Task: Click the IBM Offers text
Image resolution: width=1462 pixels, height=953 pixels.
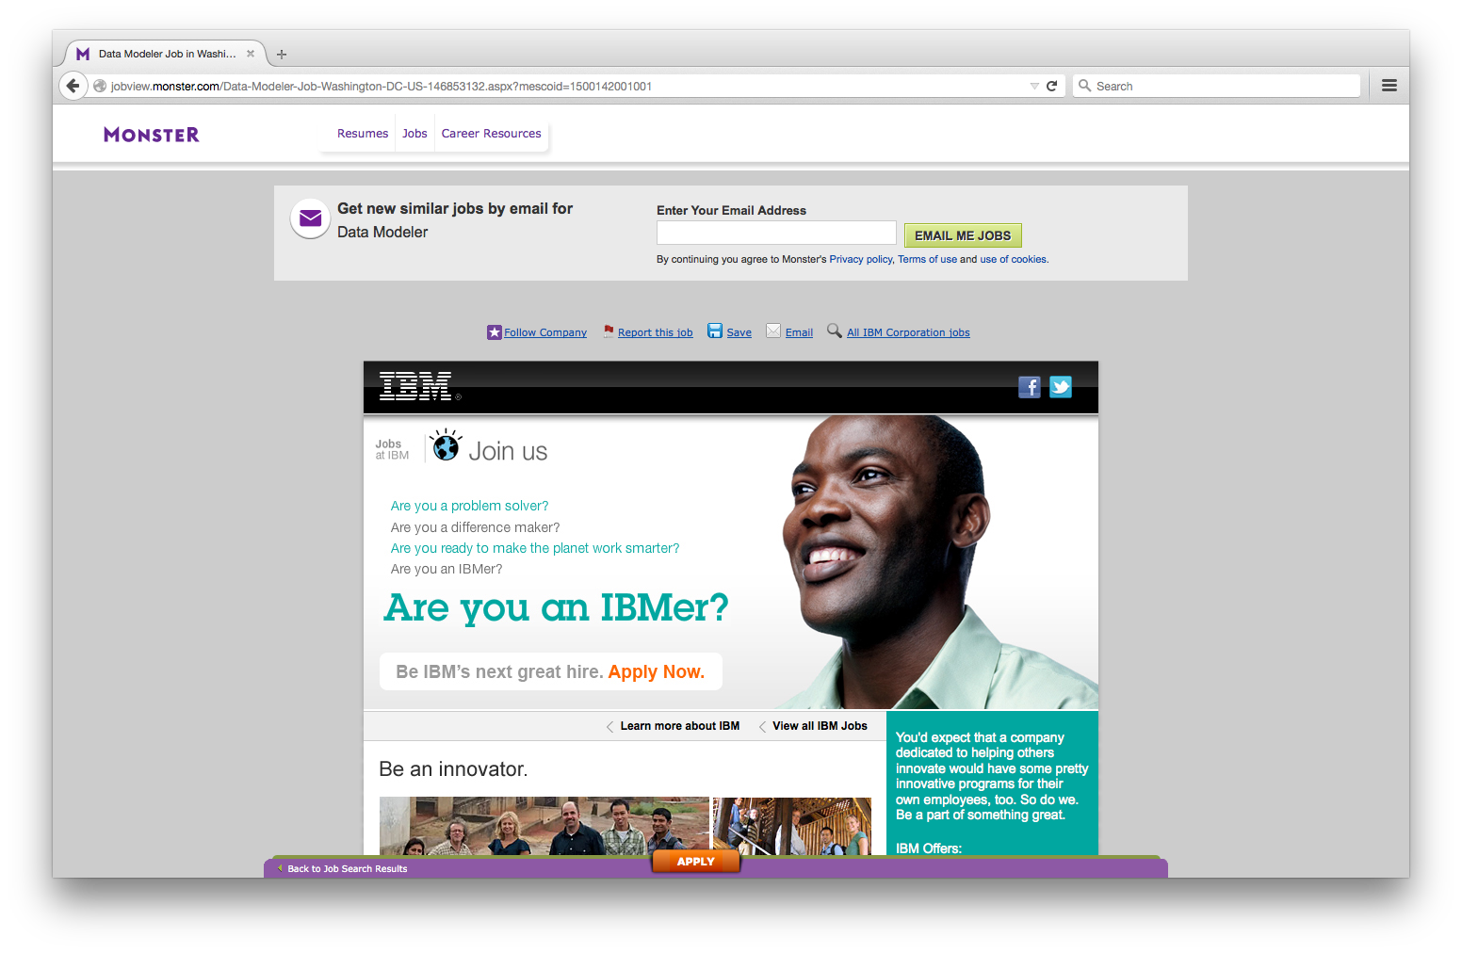Action: click(929, 848)
